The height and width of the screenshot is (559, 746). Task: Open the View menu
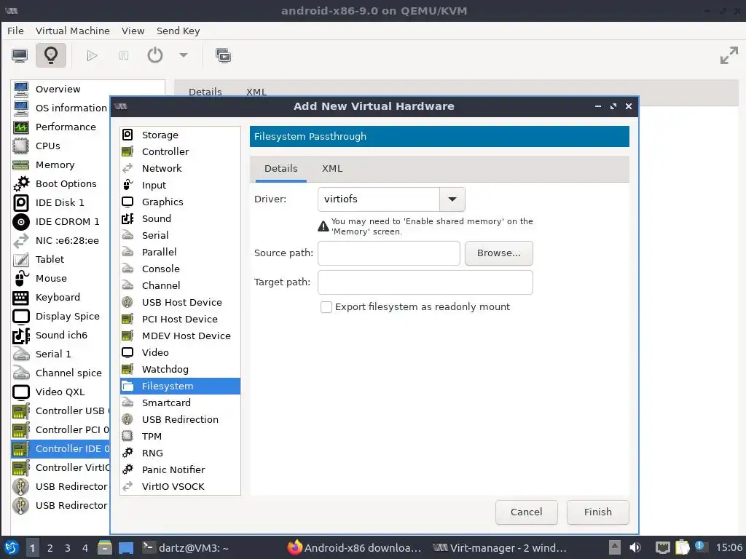(x=133, y=31)
